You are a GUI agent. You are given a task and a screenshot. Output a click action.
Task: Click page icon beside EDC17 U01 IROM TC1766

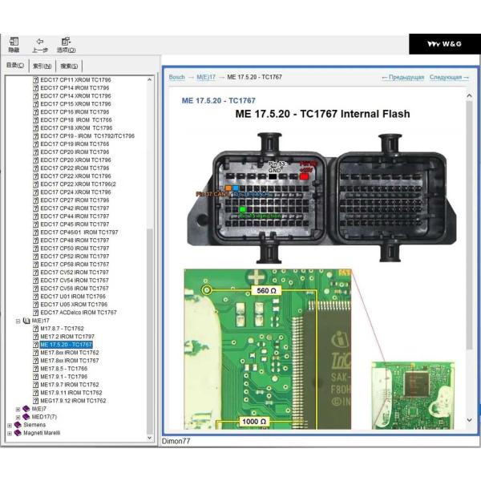coord(36,297)
